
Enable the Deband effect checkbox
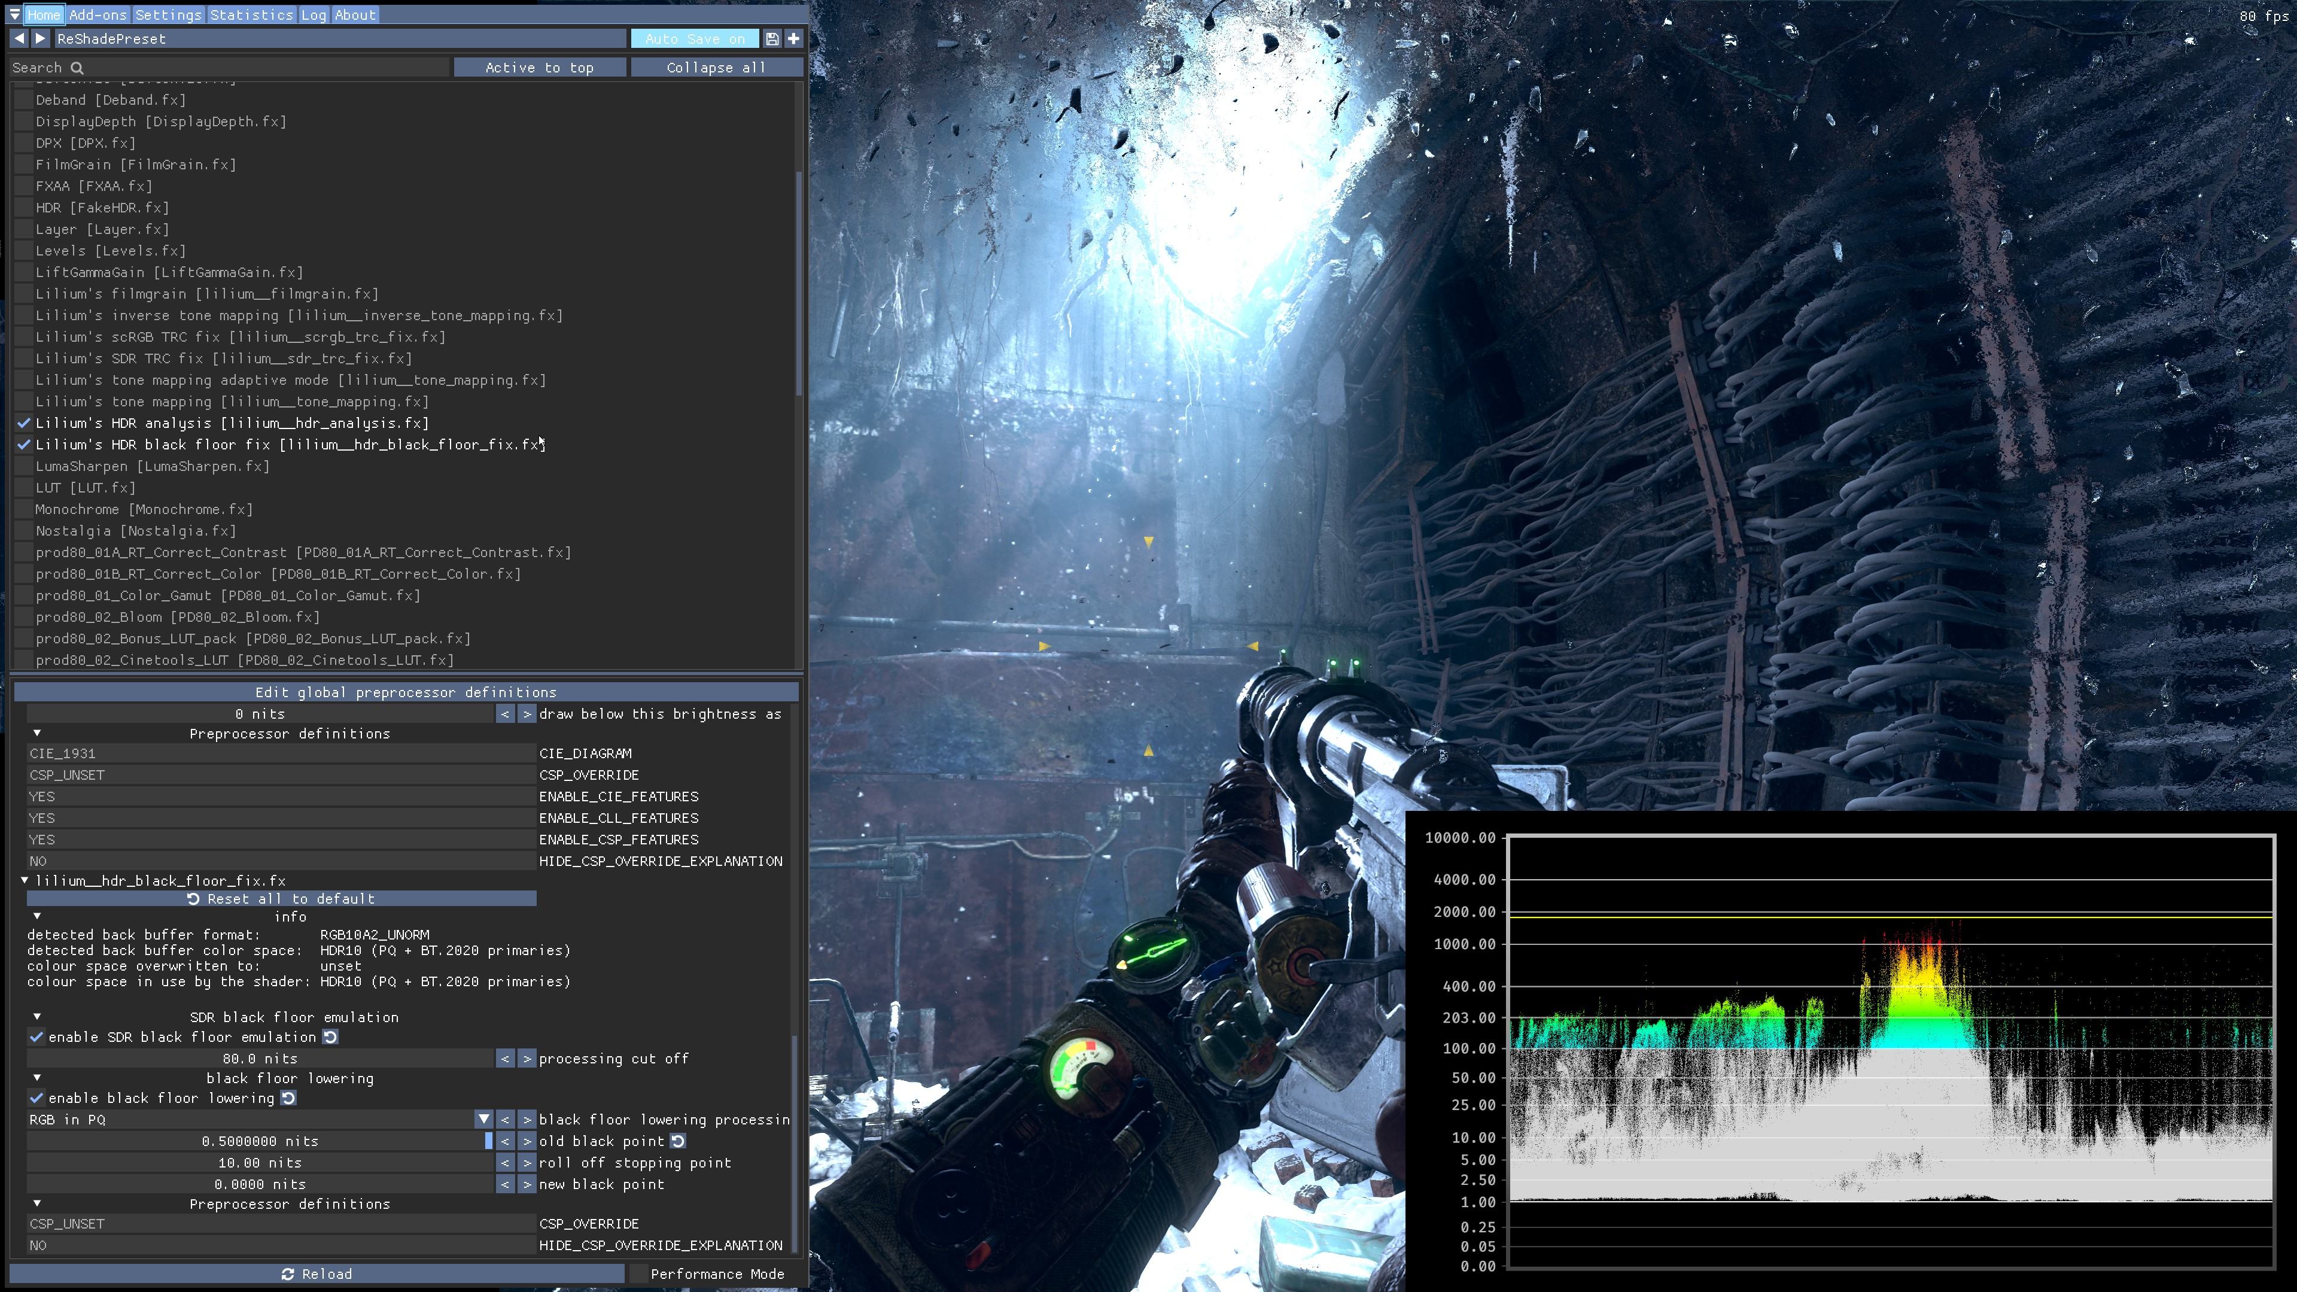coord(24,100)
